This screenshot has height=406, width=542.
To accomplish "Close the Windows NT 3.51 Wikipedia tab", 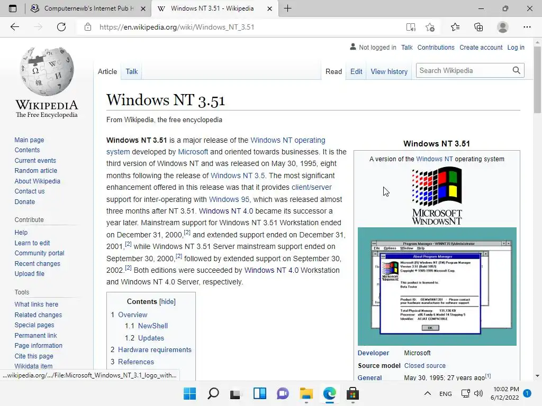I will pos(270,8).
